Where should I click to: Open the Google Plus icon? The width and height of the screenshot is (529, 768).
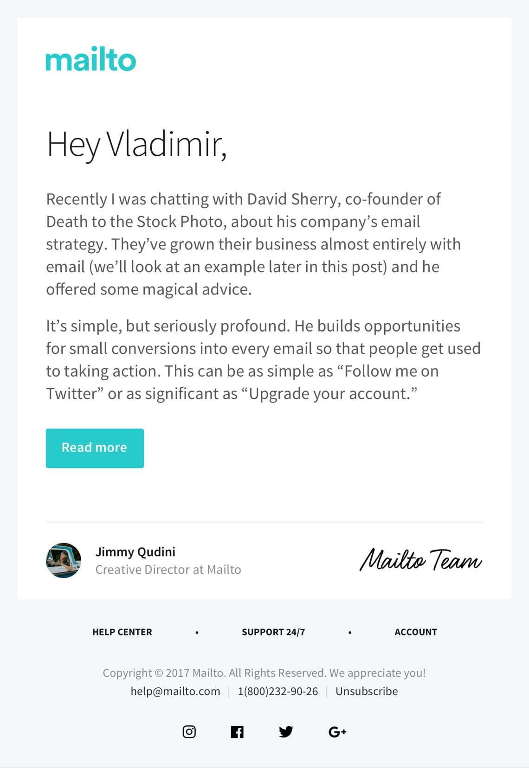(x=337, y=732)
